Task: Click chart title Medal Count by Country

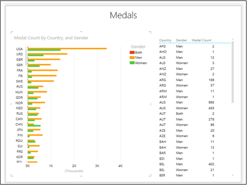Action: click(x=51, y=38)
